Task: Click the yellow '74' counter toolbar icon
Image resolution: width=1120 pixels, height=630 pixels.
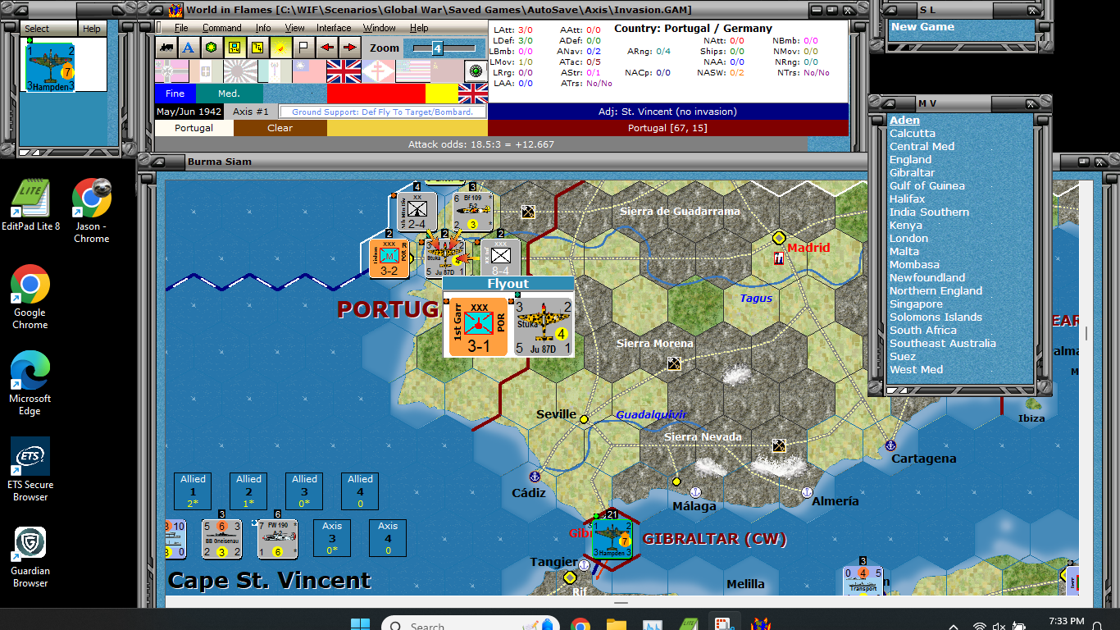Action: pos(257,48)
